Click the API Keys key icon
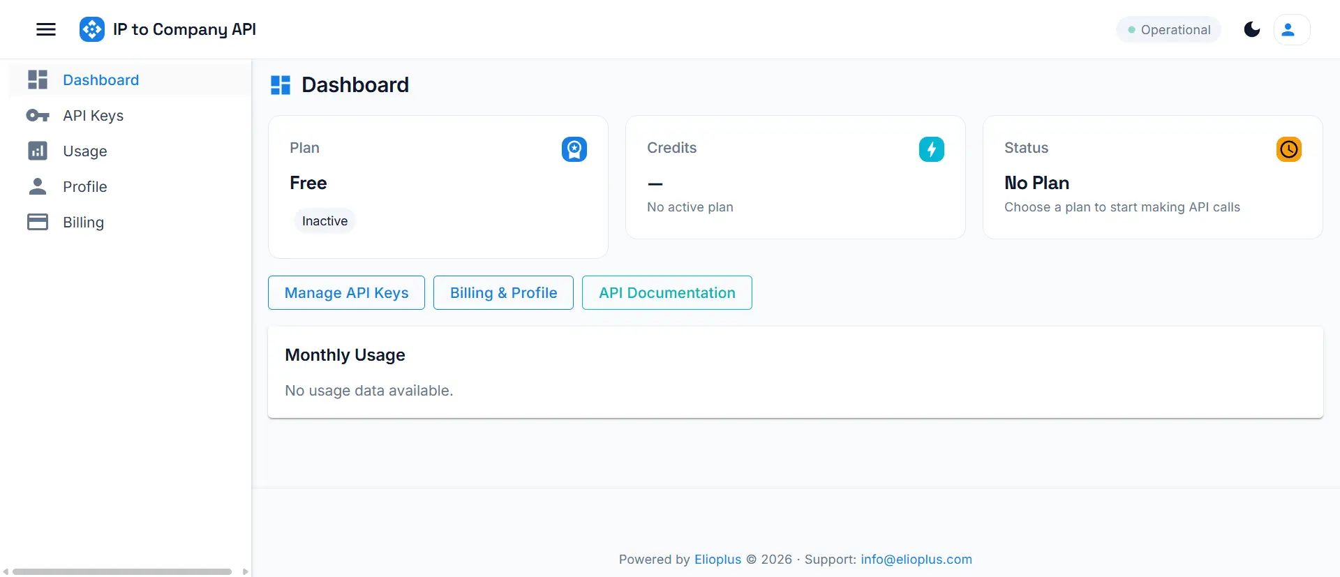Viewport: 1340px width, 577px height. point(38,115)
